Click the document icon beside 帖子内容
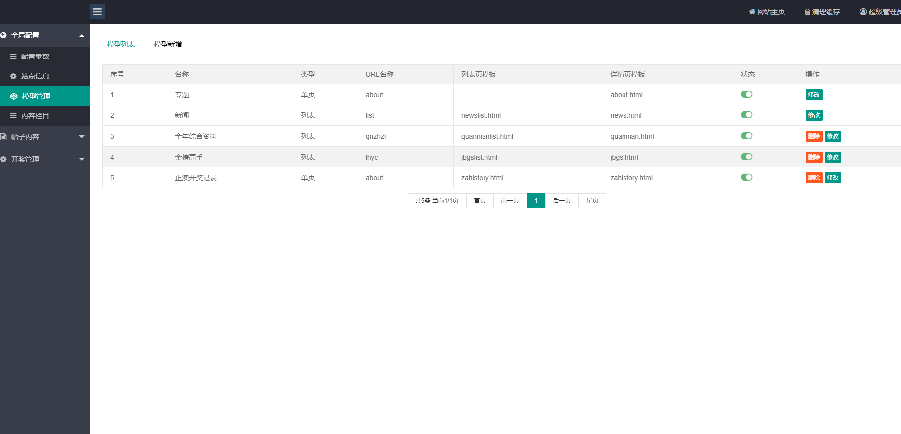 point(3,137)
